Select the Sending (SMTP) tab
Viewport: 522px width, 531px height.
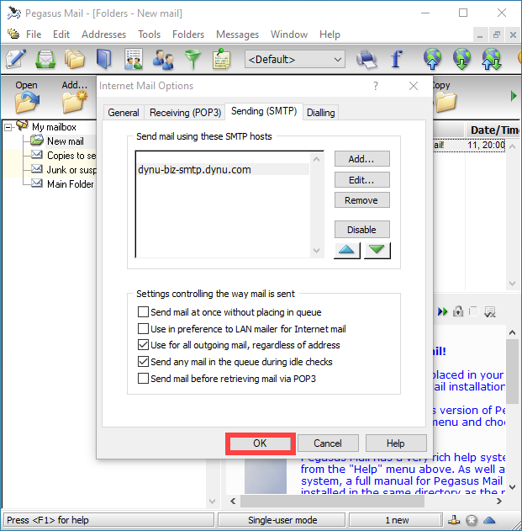[264, 111]
